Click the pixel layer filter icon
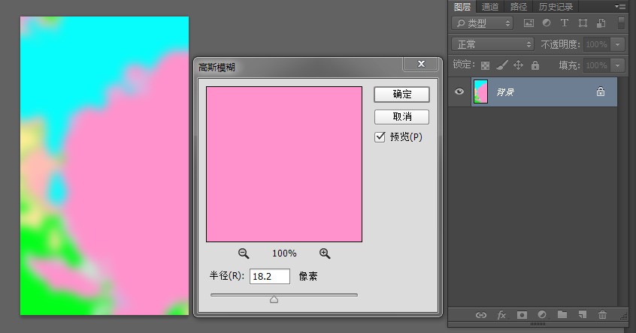The height and width of the screenshot is (333, 636). click(528, 23)
